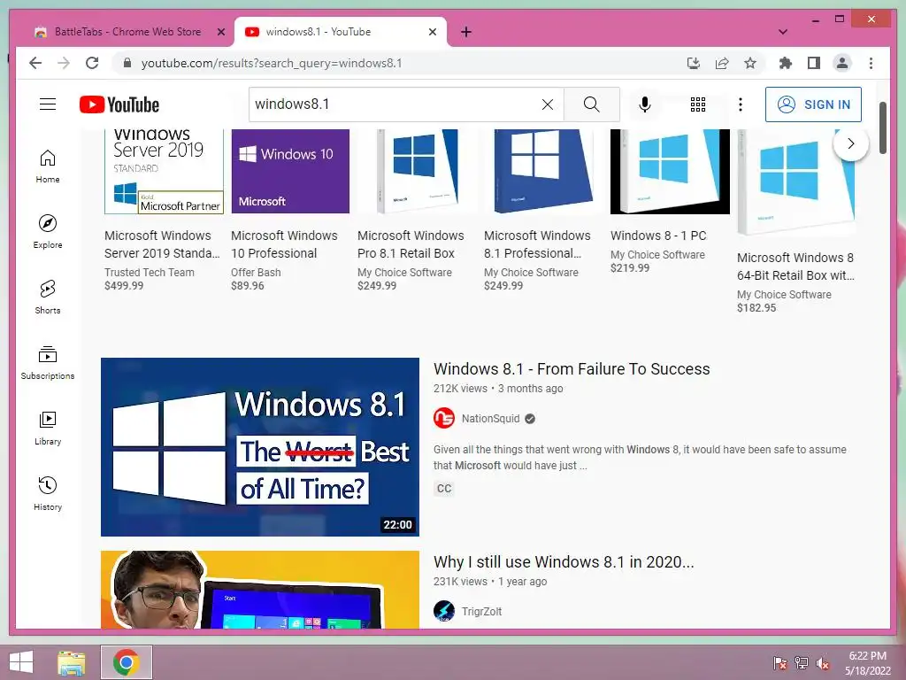Open the TrigrZolt channel avatar
906x680 pixels.
click(444, 611)
